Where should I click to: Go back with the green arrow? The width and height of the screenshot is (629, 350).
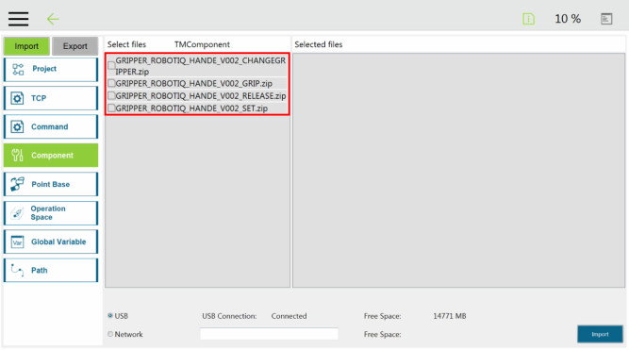[53, 19]
